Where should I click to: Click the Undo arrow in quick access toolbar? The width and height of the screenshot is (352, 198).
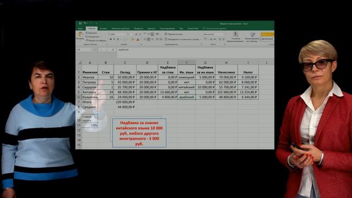[x=85, y=23]
